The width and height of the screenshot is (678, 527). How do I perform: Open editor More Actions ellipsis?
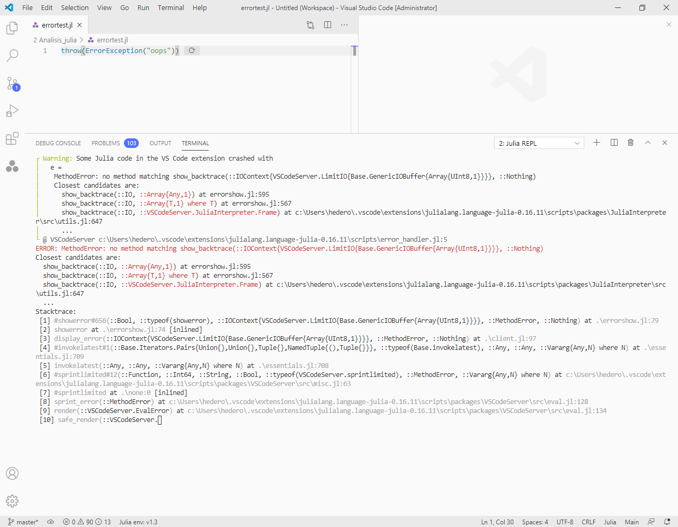tap(344, 25)
